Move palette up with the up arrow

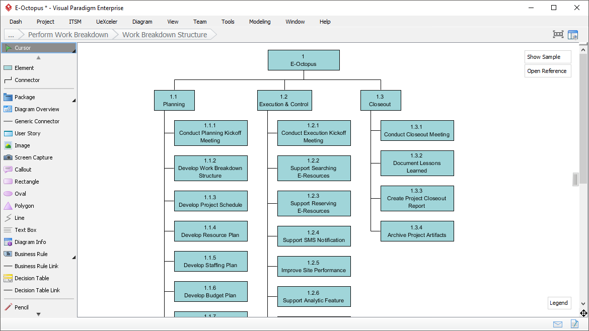[x=38, y=57]
